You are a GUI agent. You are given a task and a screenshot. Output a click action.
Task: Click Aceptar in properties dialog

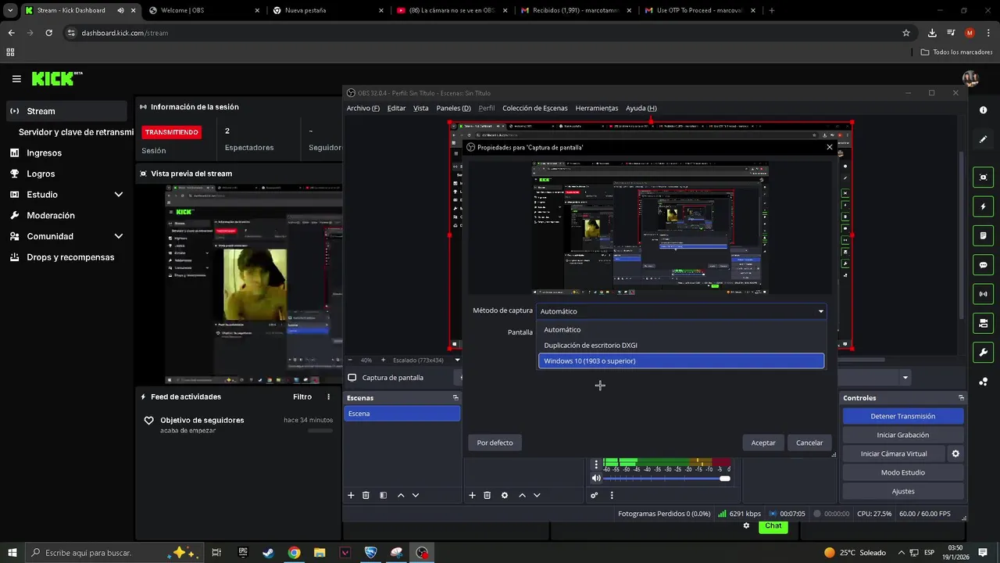(763, 443)
